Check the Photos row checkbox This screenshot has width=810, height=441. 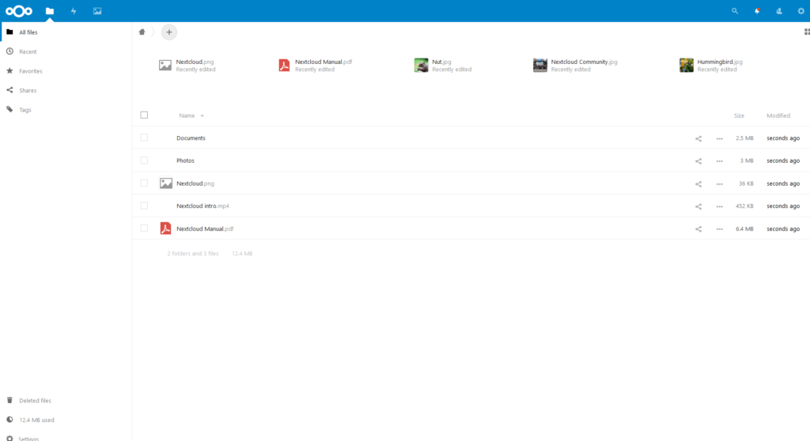[x=144, y=160]
